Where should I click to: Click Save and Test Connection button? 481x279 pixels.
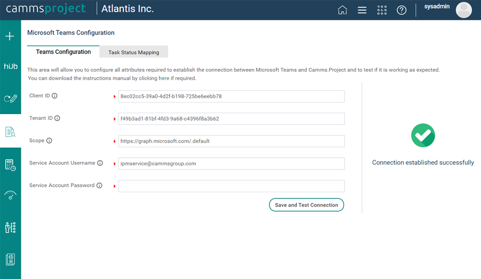(x=306, y=205)
